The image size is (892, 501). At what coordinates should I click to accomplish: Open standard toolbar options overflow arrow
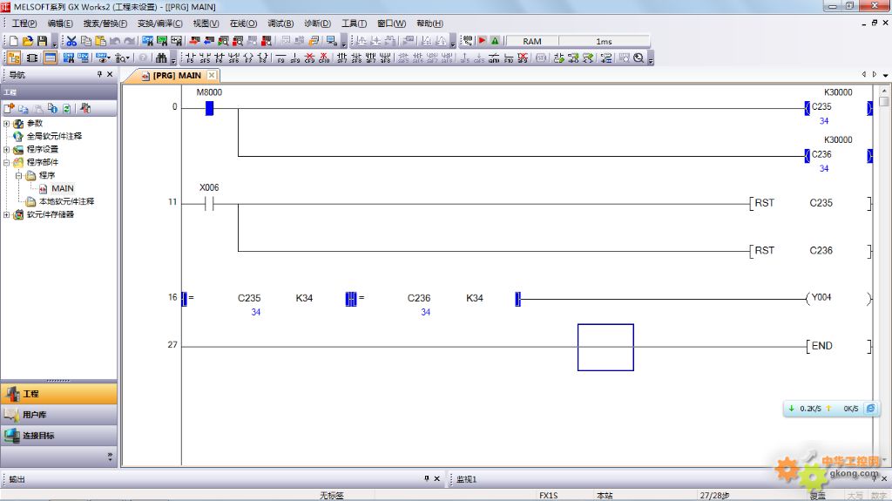(55, 42)
